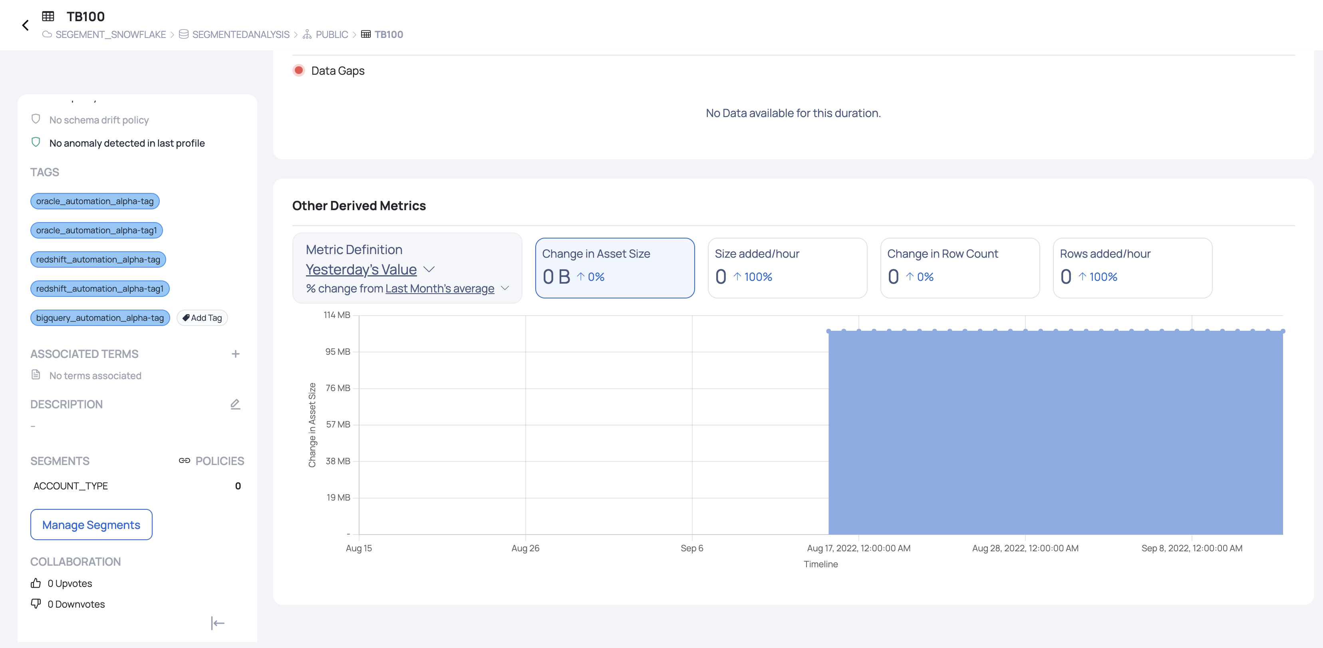
Task: Click the blue filled area in the chart
Action: [x=1055, y=432]
